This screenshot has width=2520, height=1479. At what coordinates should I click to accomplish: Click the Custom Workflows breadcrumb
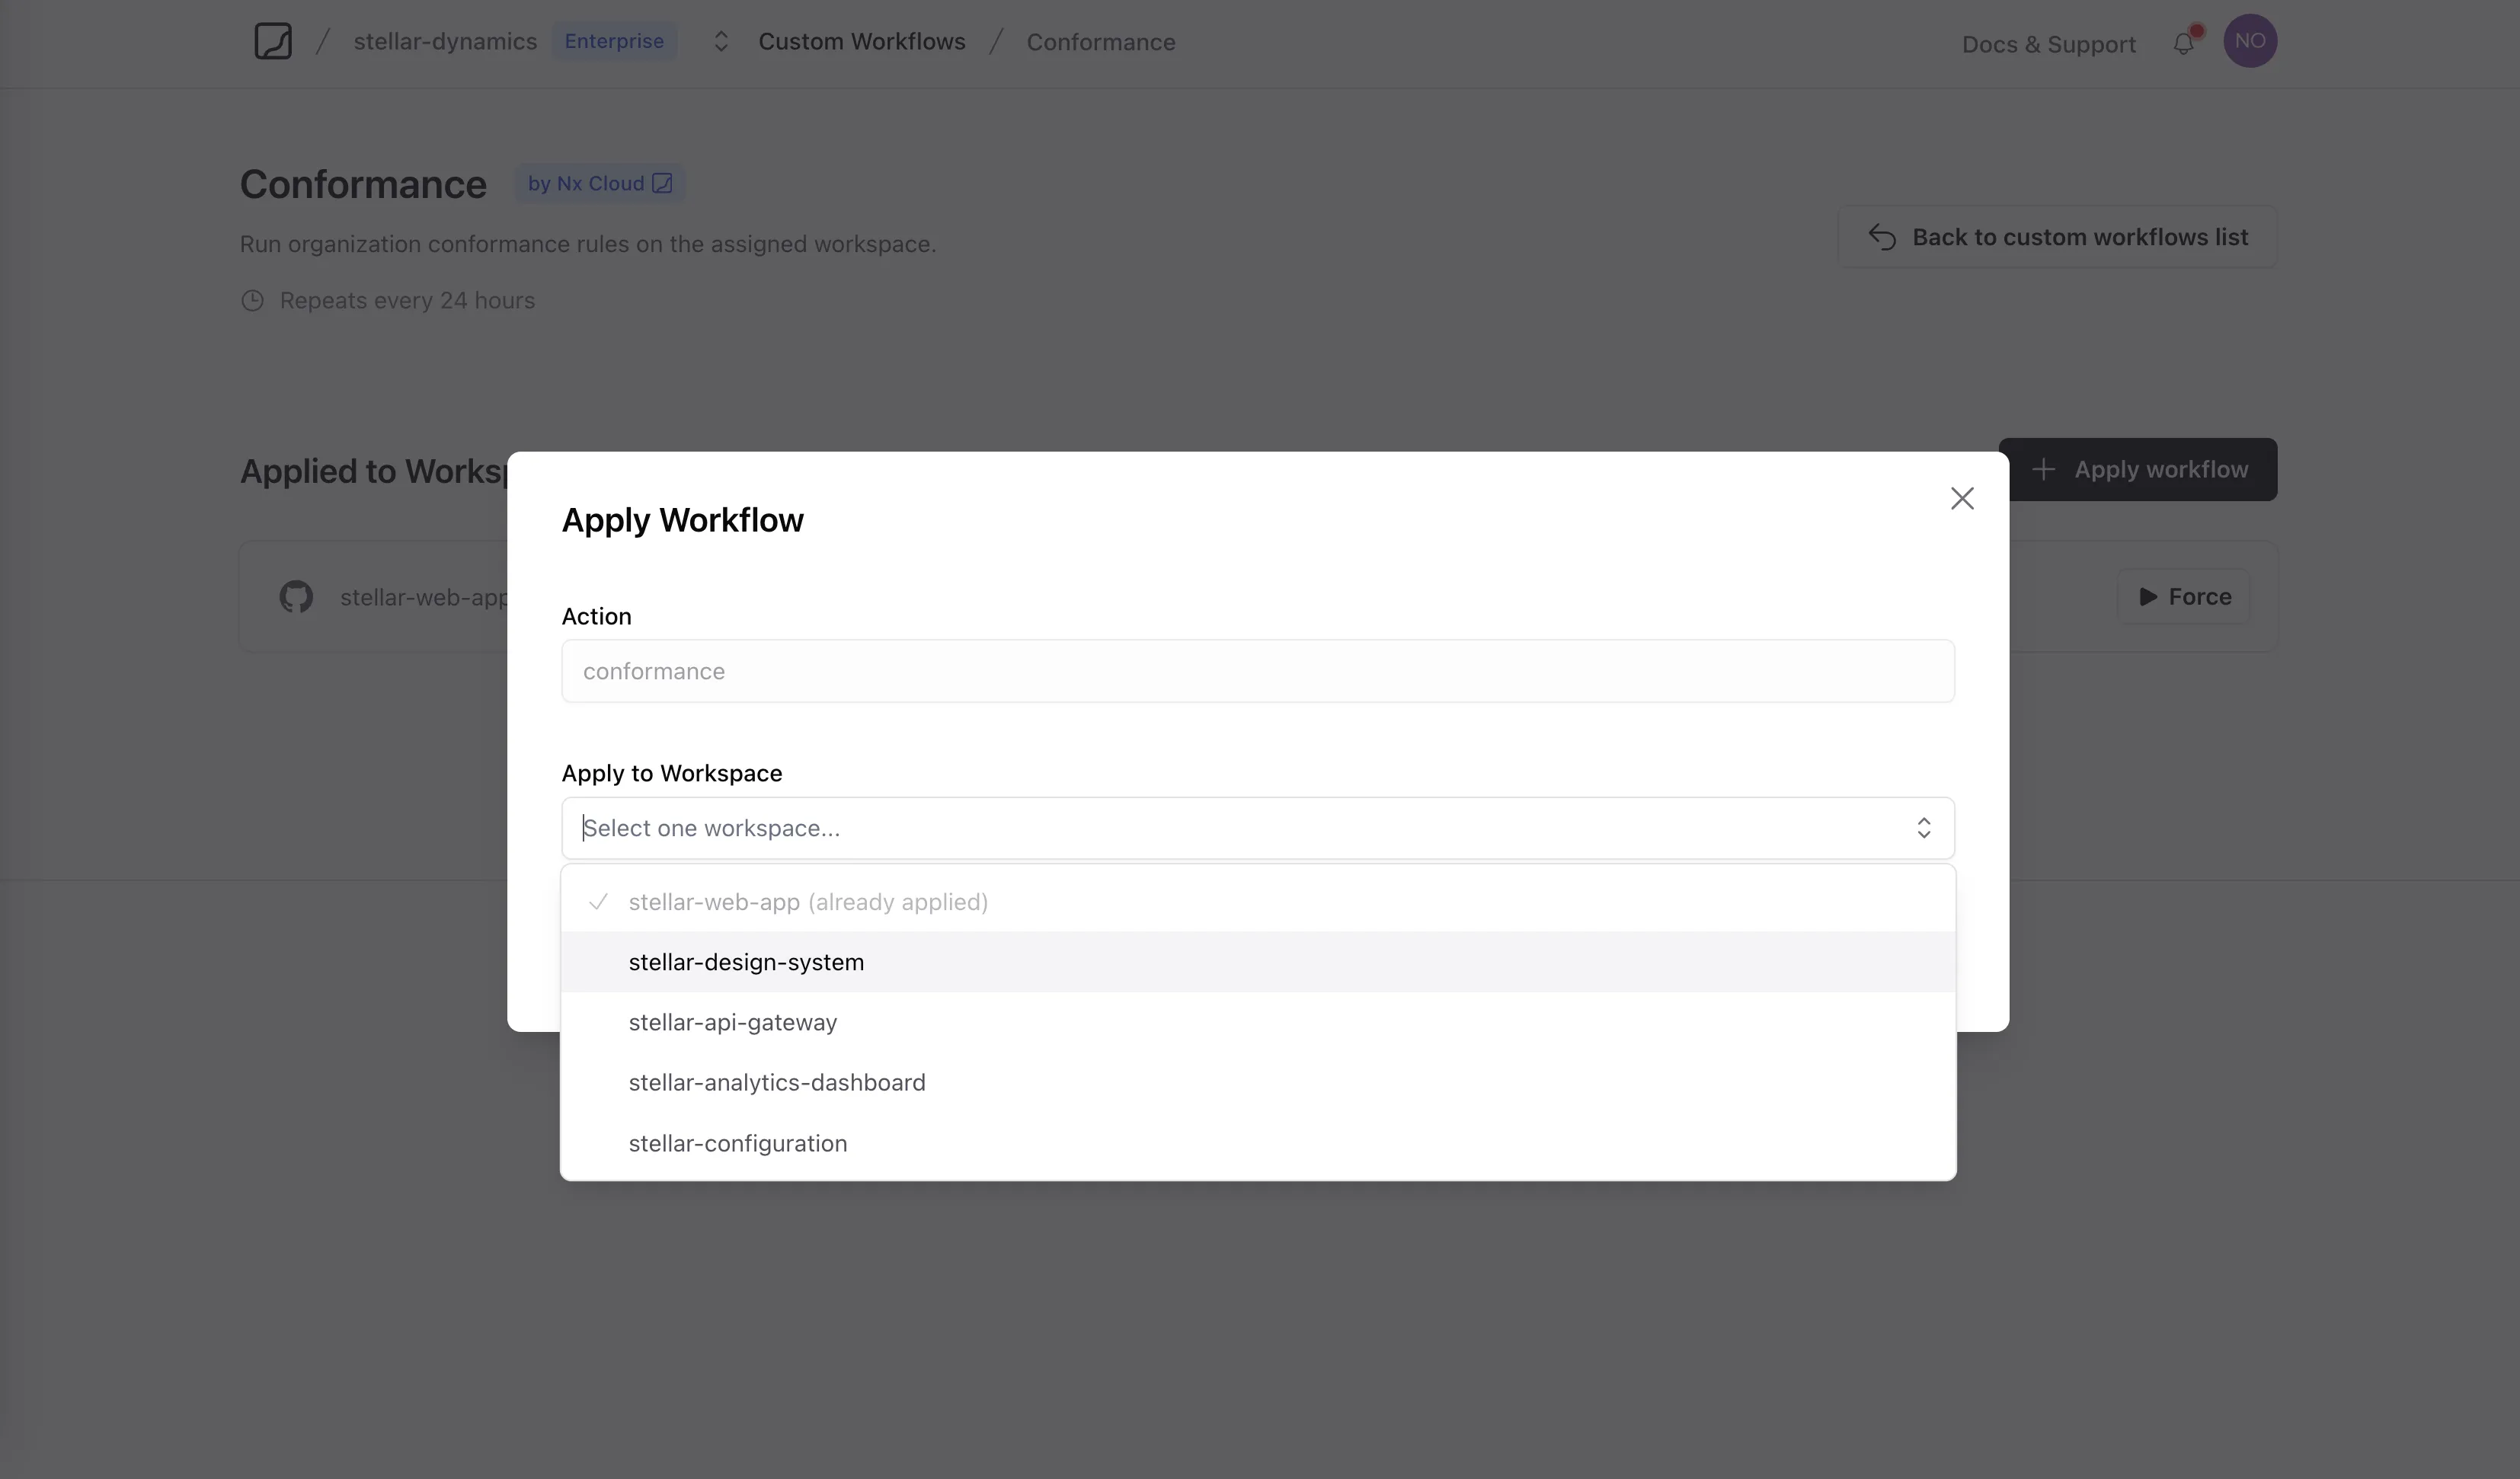[x=861, y=41]
